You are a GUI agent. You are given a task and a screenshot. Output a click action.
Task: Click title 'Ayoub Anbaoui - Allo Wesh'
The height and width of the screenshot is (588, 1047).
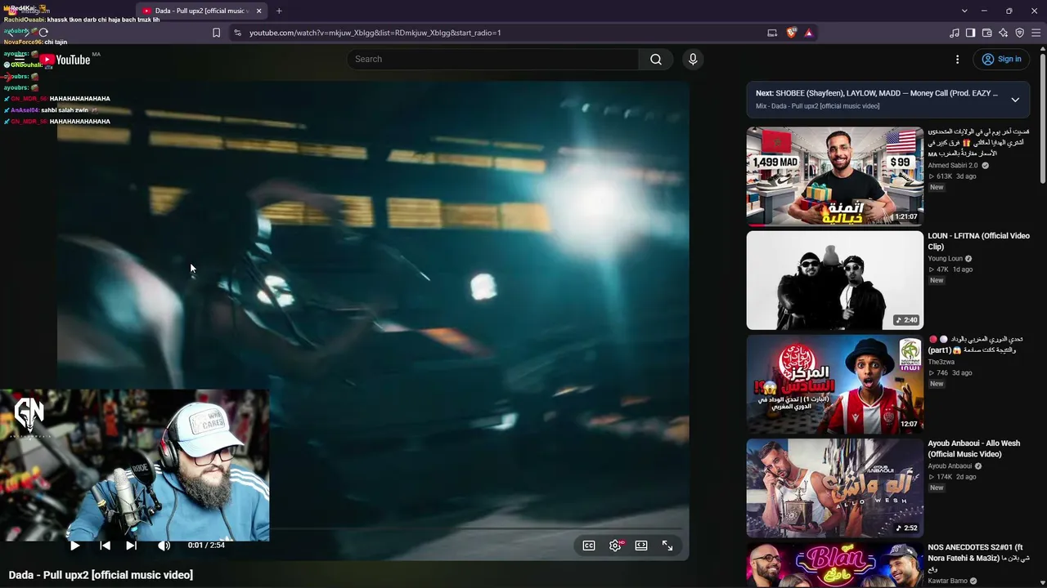(x=973, y=448)
